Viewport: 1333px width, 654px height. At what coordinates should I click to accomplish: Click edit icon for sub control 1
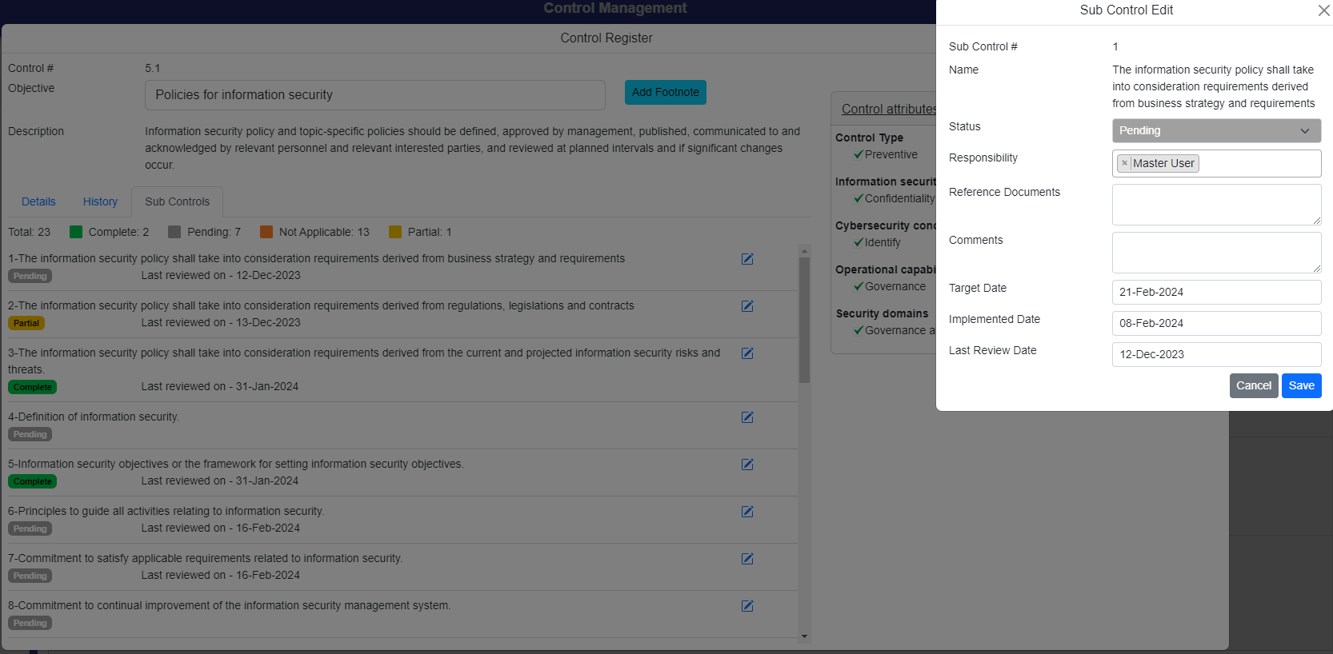747,259
